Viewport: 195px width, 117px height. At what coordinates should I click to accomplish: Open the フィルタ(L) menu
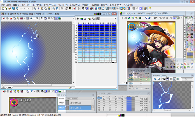(x=74, y=5)
